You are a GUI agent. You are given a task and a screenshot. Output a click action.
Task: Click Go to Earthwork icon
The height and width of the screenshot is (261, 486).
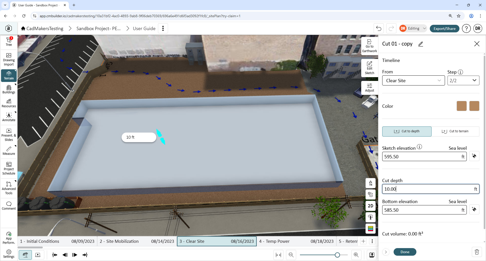(x=370, y=46)
